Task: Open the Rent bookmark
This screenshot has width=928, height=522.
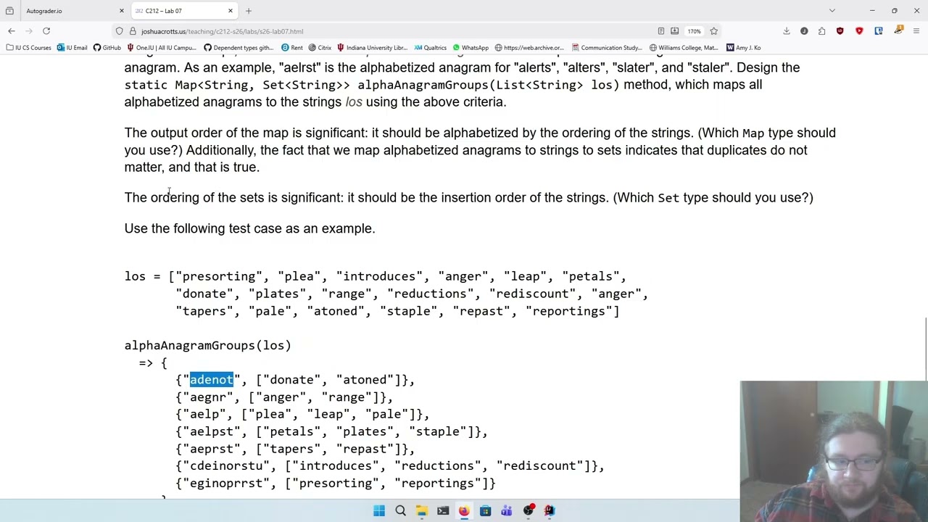Action: [291, 48]
